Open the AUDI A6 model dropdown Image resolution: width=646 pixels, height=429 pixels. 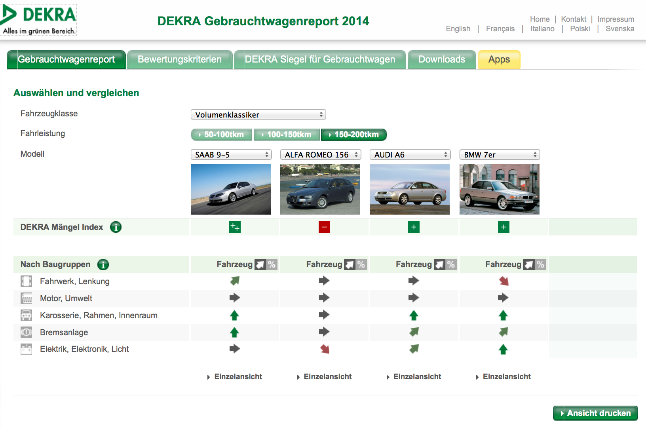(x=410, y=155)
